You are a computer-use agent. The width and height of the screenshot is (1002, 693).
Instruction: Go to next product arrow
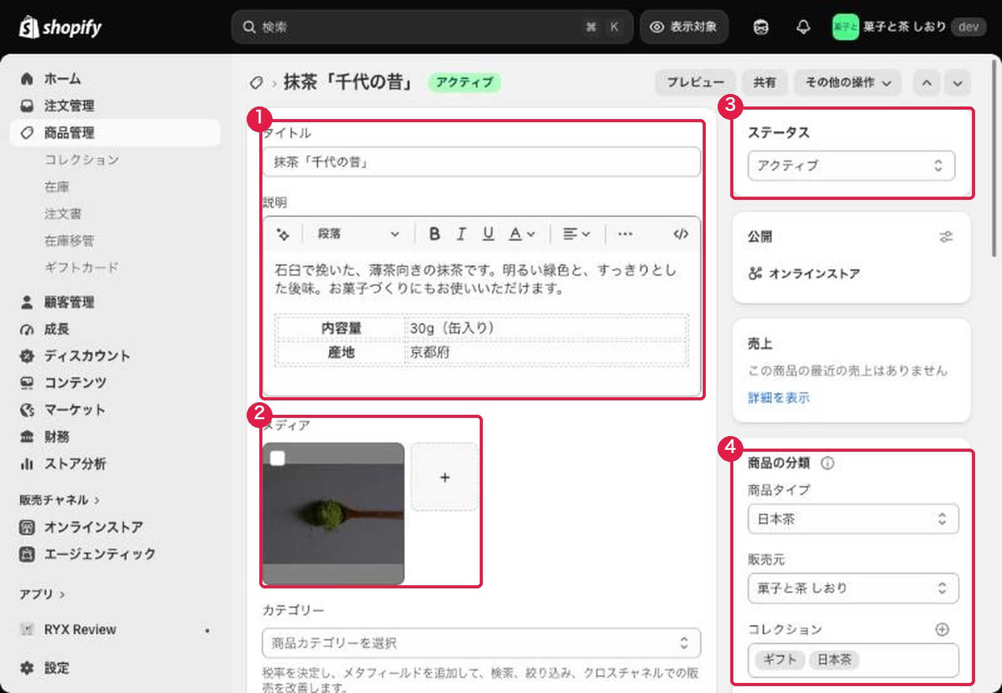[x=958, y=83]
